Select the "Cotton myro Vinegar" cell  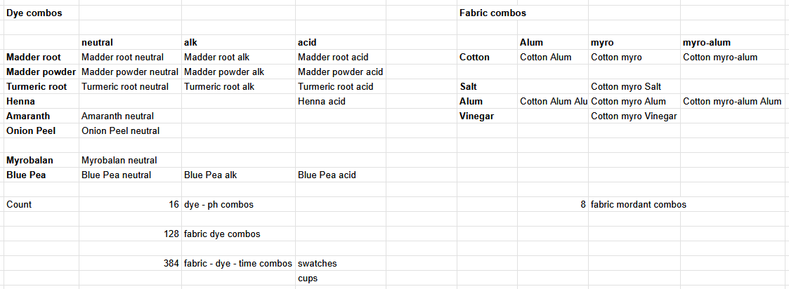(634, 116)
